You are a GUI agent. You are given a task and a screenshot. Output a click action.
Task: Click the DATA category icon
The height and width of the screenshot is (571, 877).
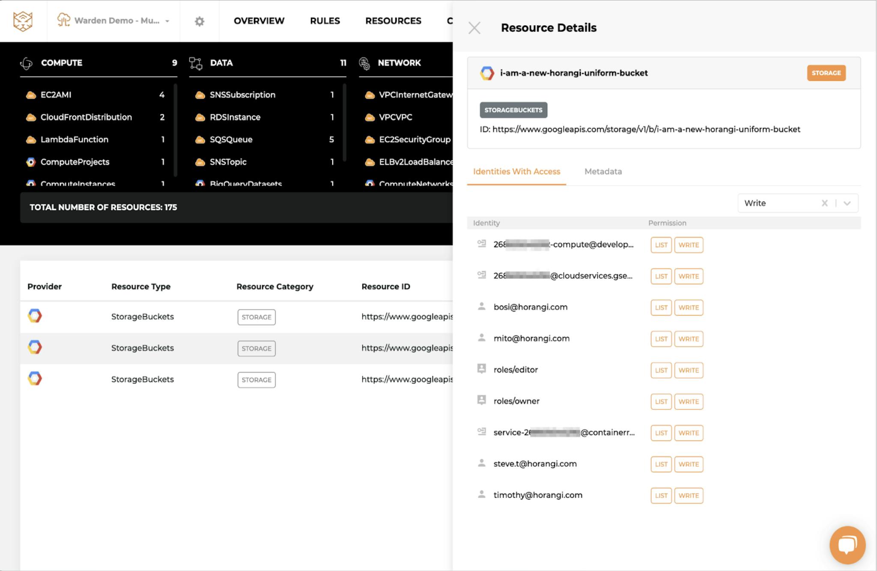(196, 63)
